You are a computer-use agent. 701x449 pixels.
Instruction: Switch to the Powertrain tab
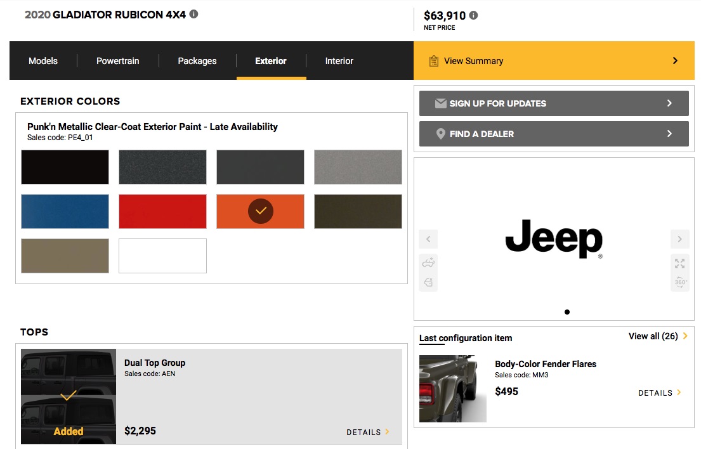117,61
